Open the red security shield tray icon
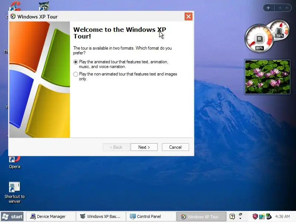The width and height of the screenshot is (296, 222). point(255,216)
